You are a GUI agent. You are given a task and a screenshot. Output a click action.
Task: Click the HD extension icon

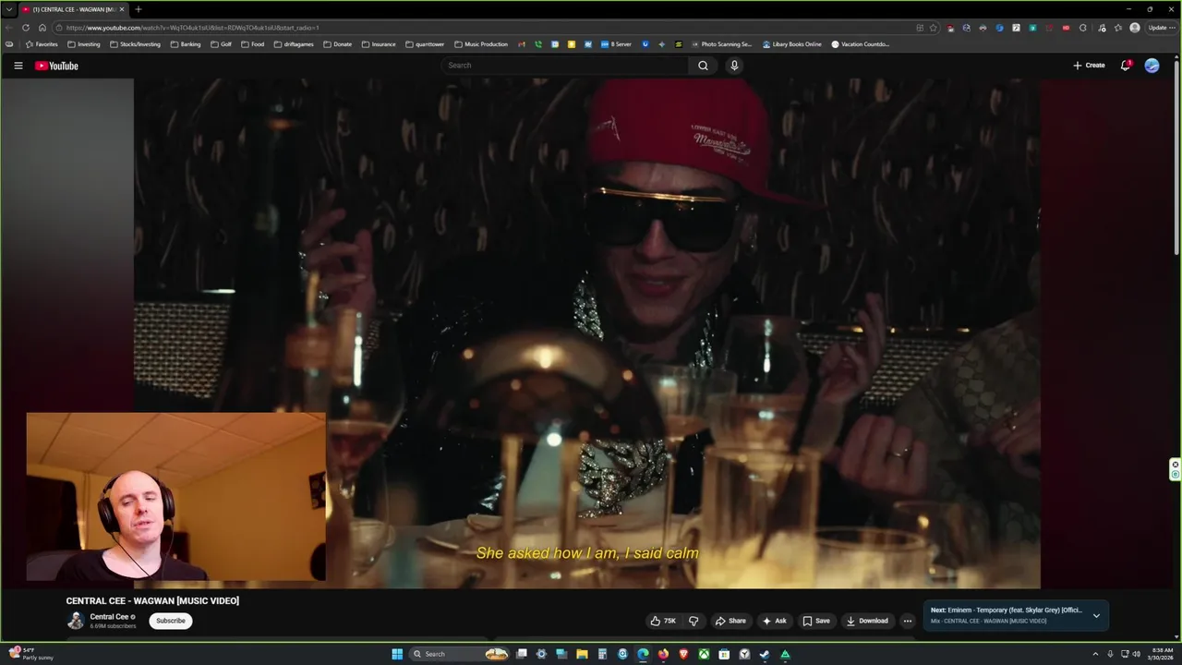(x=1066, y=28)
